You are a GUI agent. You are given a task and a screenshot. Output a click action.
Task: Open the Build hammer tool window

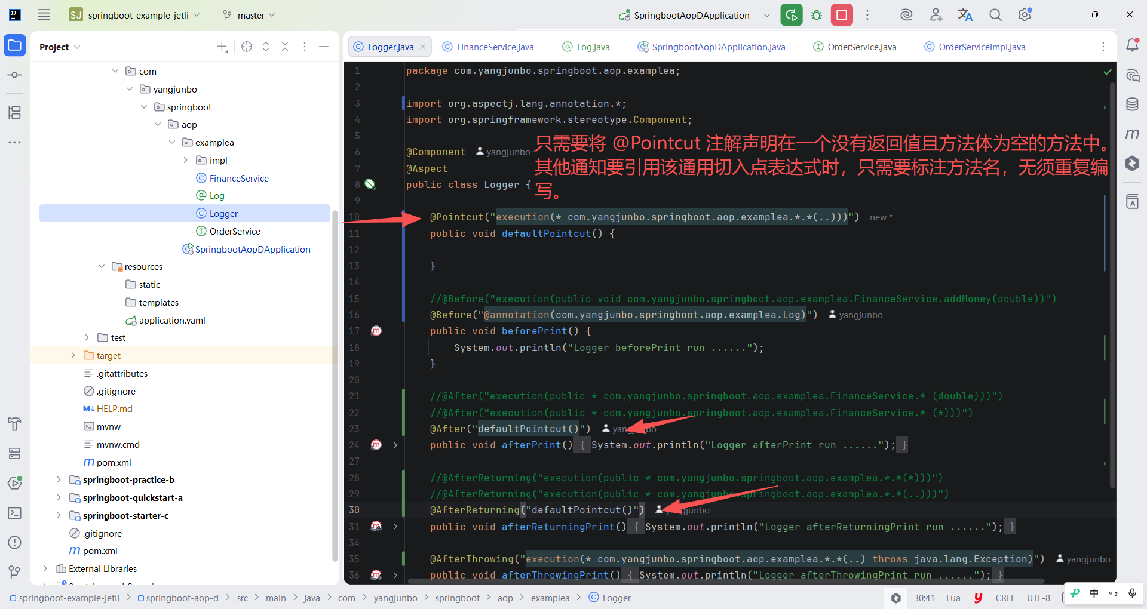click(x=15, y=424)
